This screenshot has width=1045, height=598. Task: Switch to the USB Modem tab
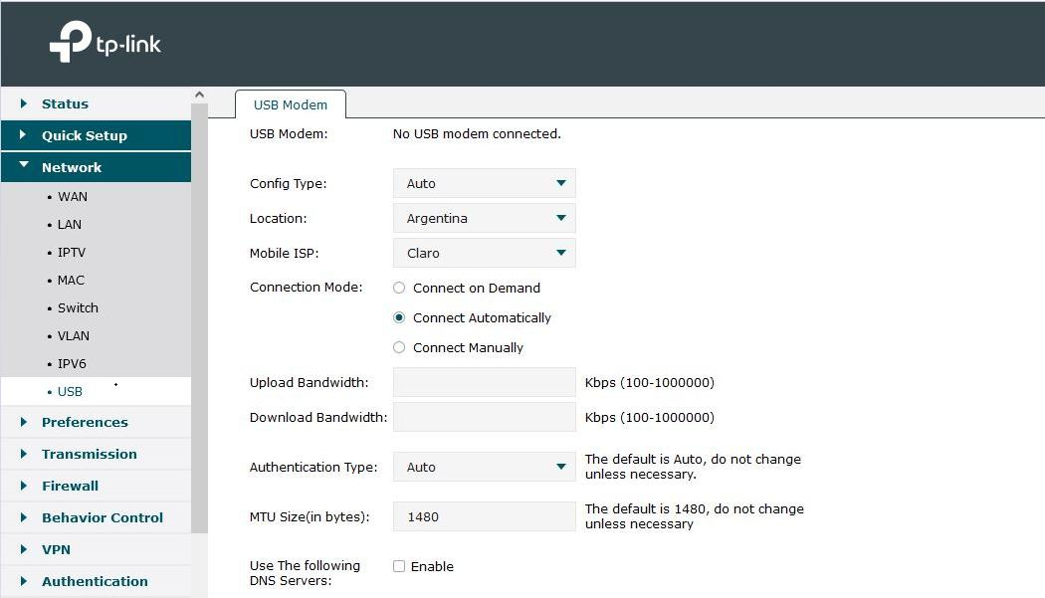[x=291, y=105]
